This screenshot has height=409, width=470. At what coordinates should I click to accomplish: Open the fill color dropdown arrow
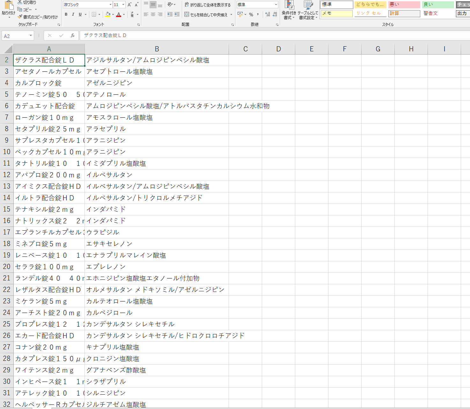[113, 14]
